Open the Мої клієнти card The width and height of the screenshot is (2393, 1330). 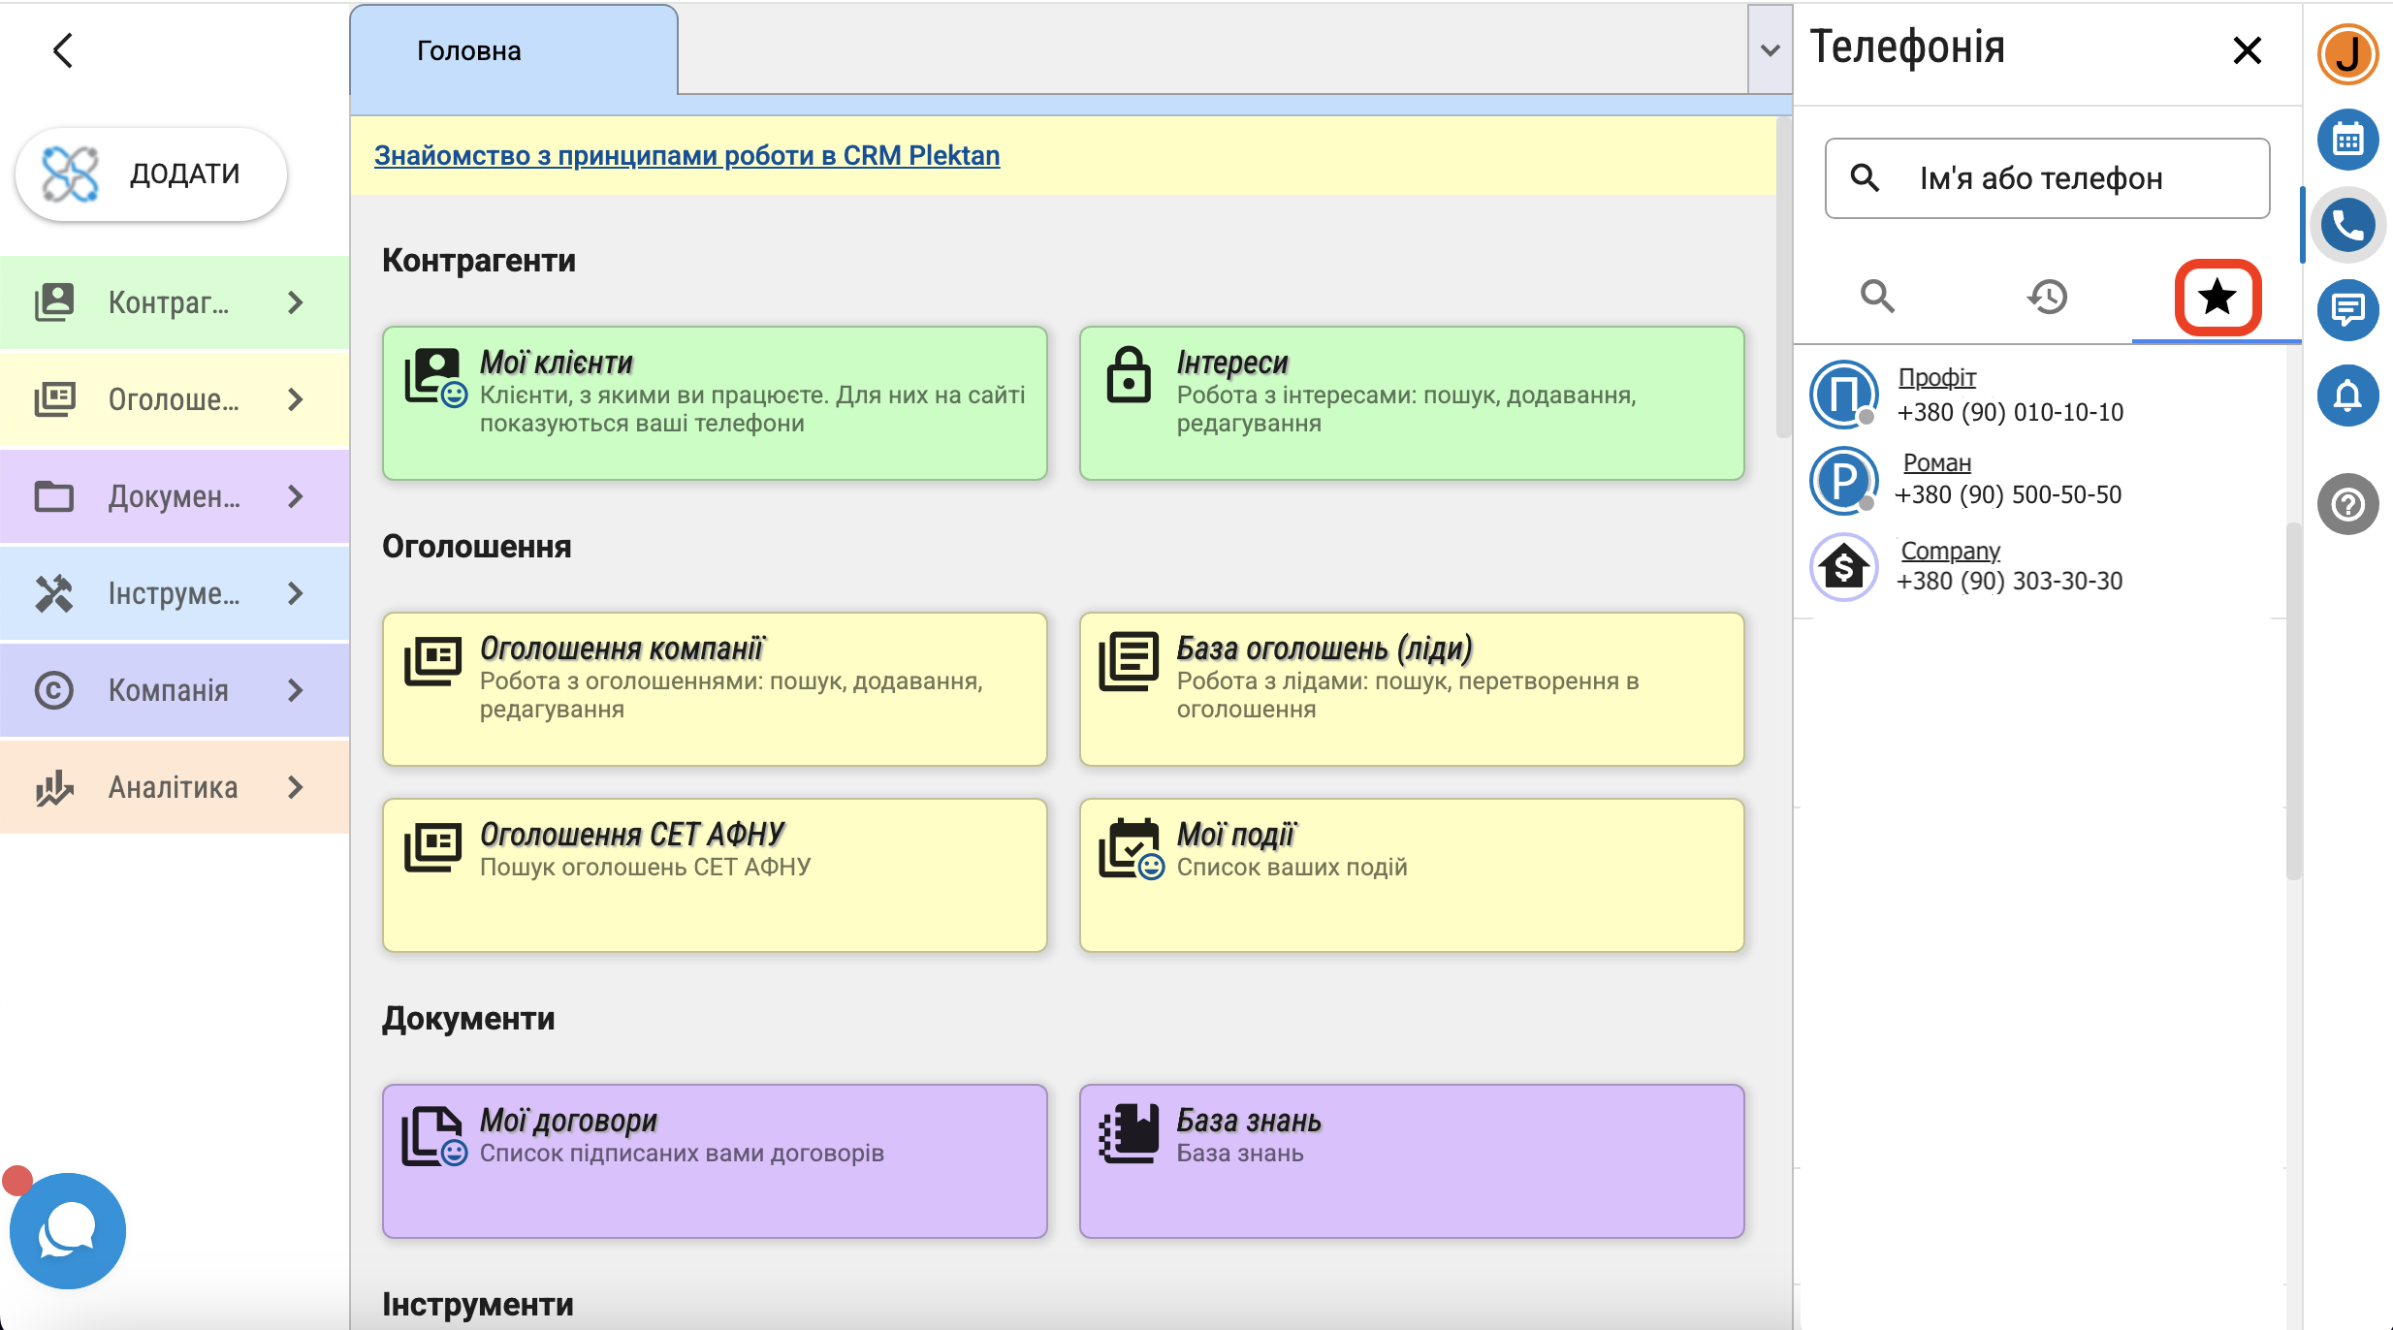coord(715,402)
